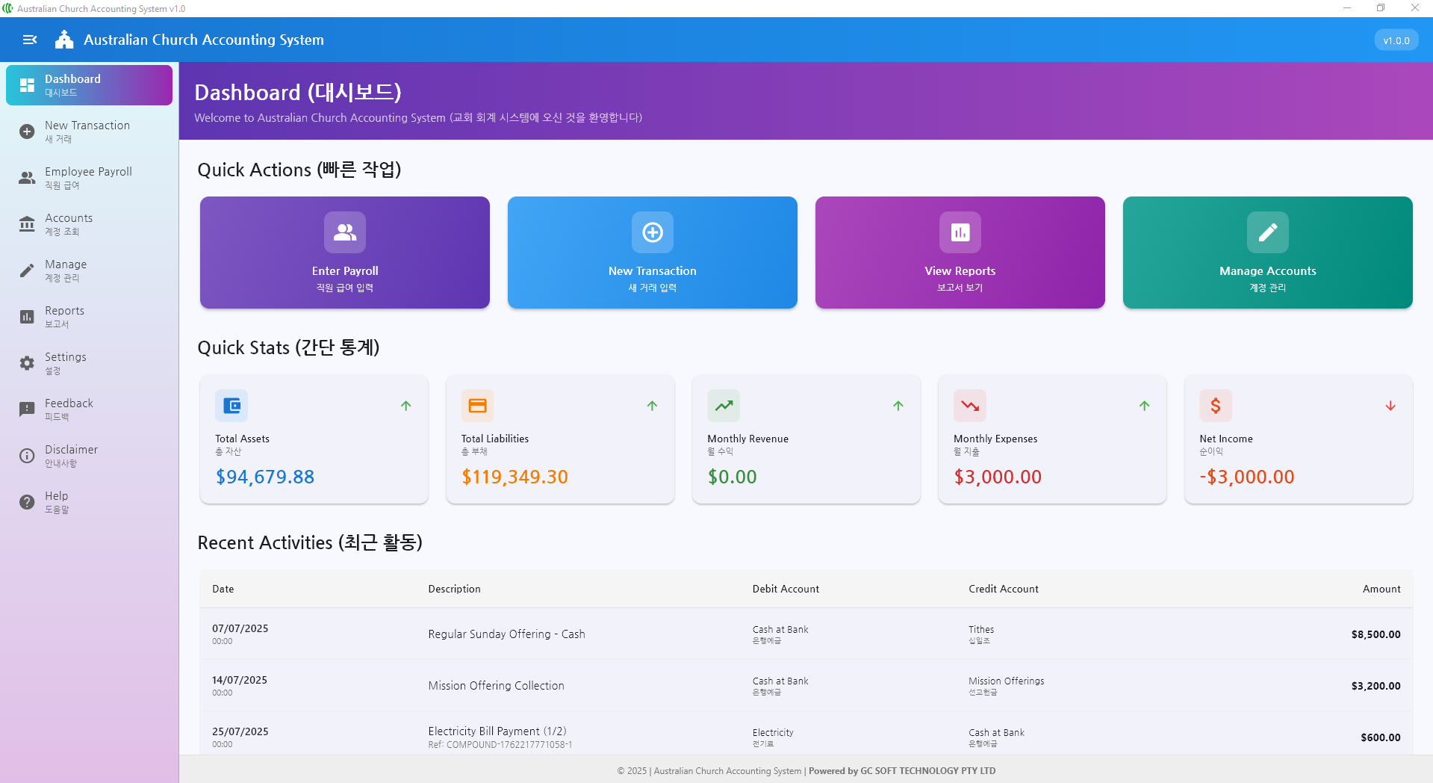Click the upward arrow on Total Assets card
This screenshot has width=1433, height=783.
point(405,406)
